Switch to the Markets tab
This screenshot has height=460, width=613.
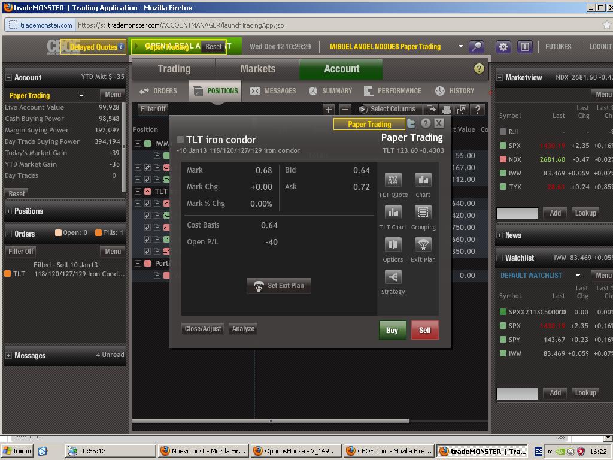click(257, 69)
